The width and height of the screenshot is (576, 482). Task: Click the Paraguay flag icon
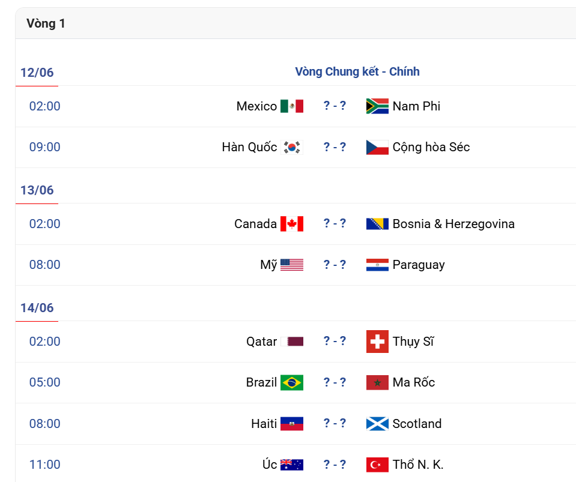click(x=377, y=265)
